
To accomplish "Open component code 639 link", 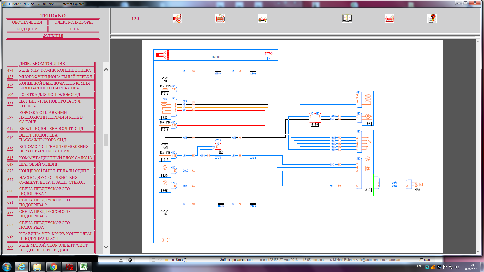I will pos(10,149).
